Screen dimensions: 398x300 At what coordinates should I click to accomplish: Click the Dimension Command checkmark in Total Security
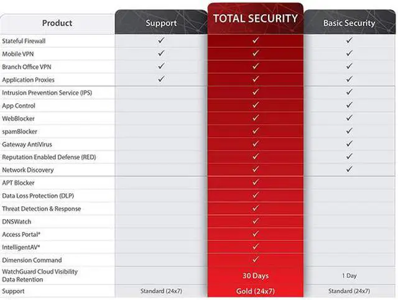click(x=255, y=260)
